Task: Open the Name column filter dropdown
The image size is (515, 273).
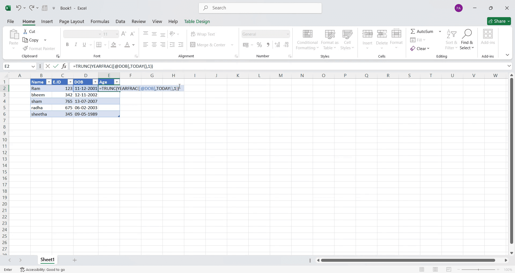Action: [49, 82]
